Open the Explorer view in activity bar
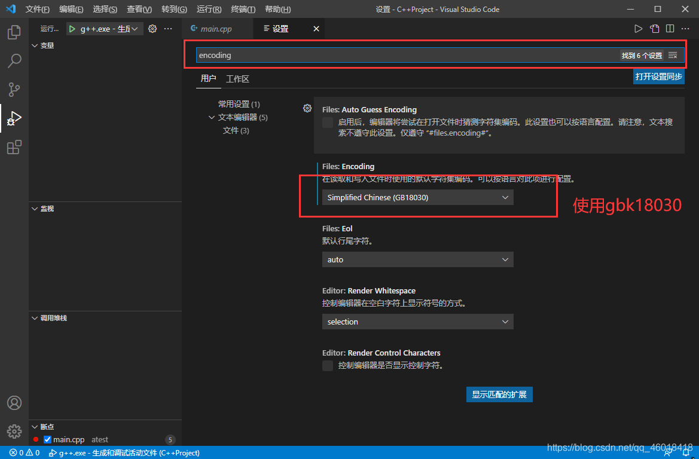Viewport: 699px width, 459px height. coord(14,32)
